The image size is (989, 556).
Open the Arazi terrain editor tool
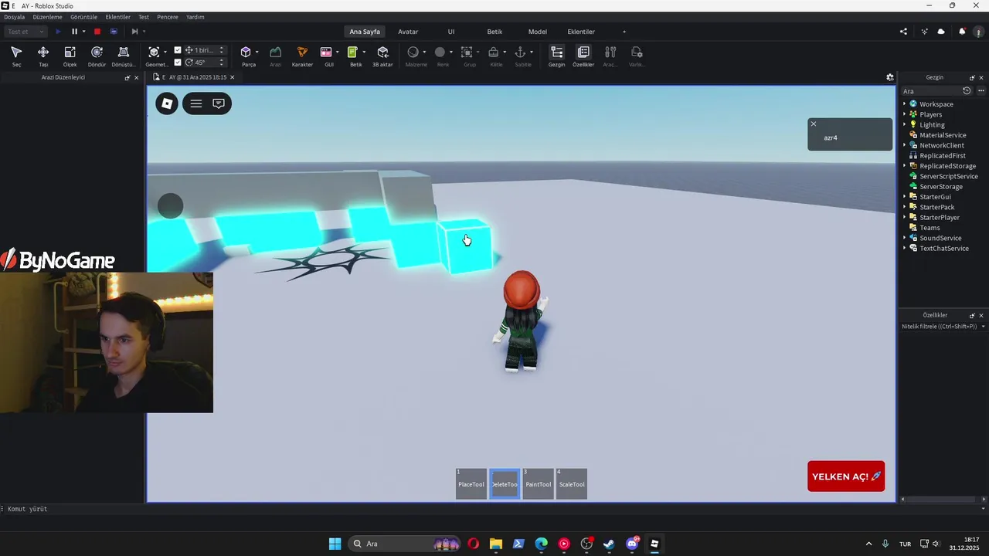tap(275, 56)
